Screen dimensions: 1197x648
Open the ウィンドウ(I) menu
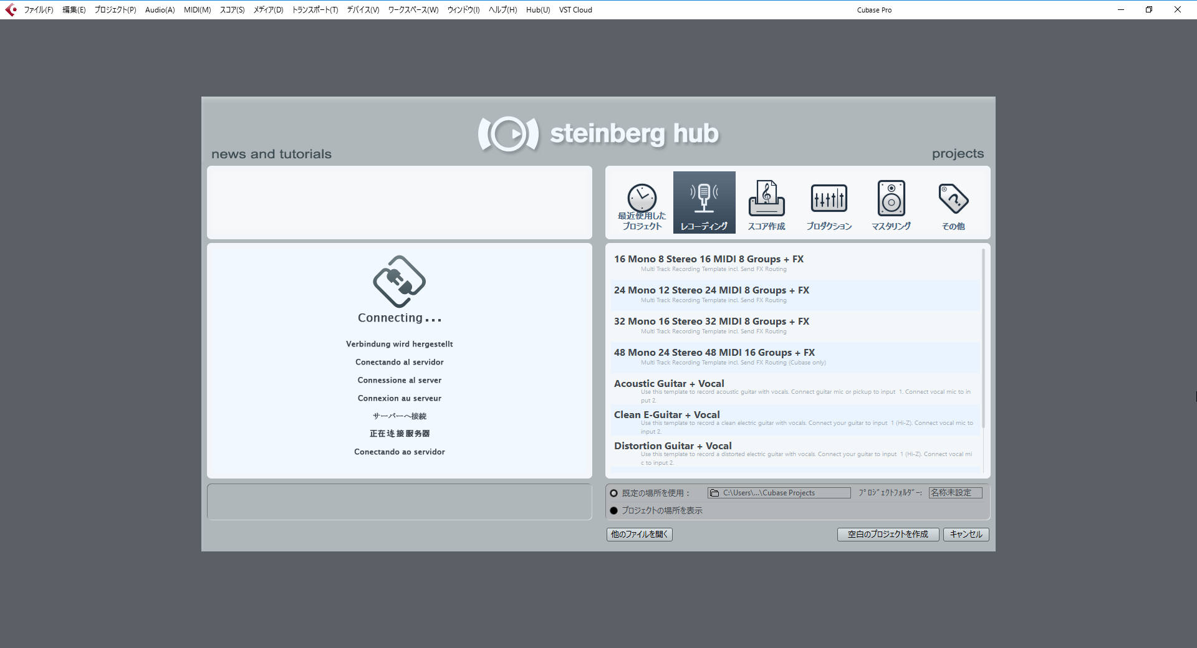pos(463,10)
